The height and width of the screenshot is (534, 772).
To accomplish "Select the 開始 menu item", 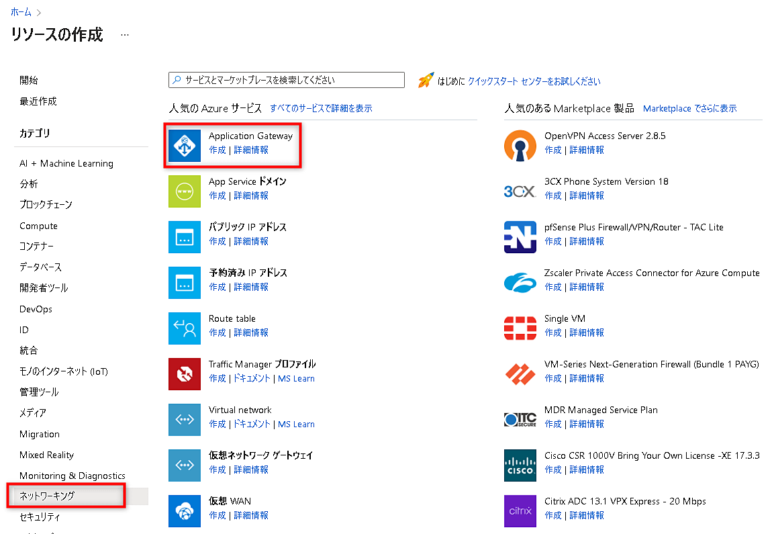I will click(29, 81).
